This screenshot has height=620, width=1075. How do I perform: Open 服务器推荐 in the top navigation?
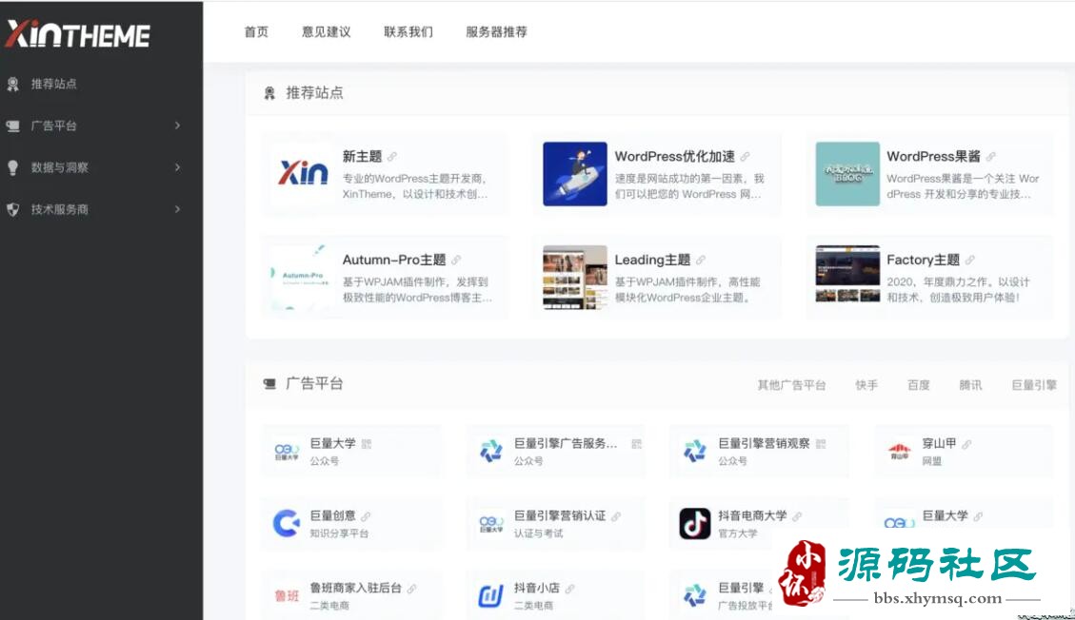(496, 31)
